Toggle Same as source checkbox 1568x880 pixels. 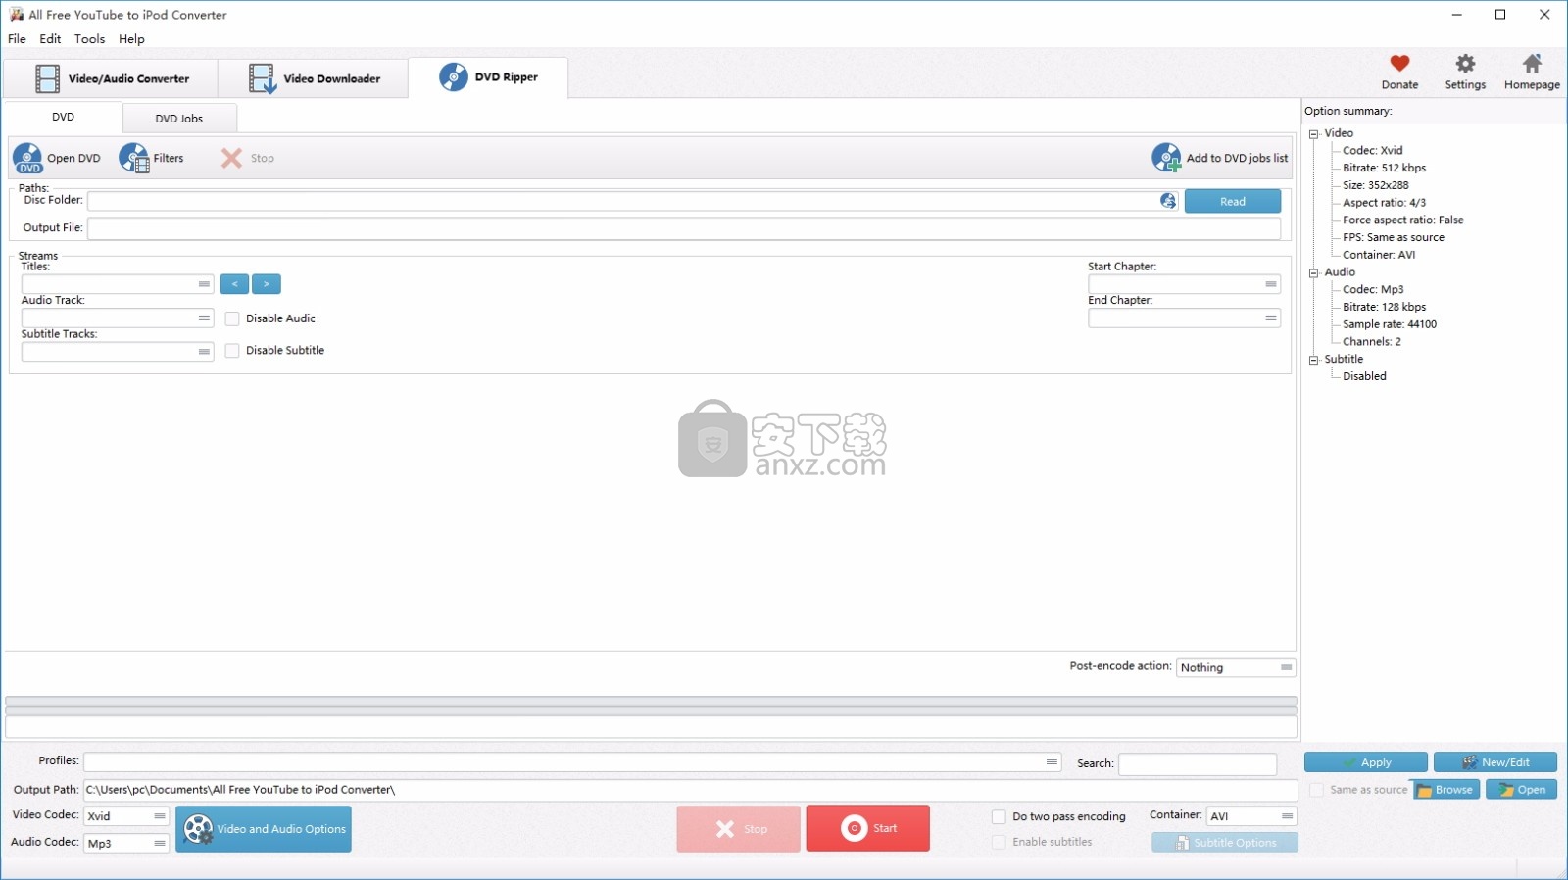click(x=1317, y=790)
